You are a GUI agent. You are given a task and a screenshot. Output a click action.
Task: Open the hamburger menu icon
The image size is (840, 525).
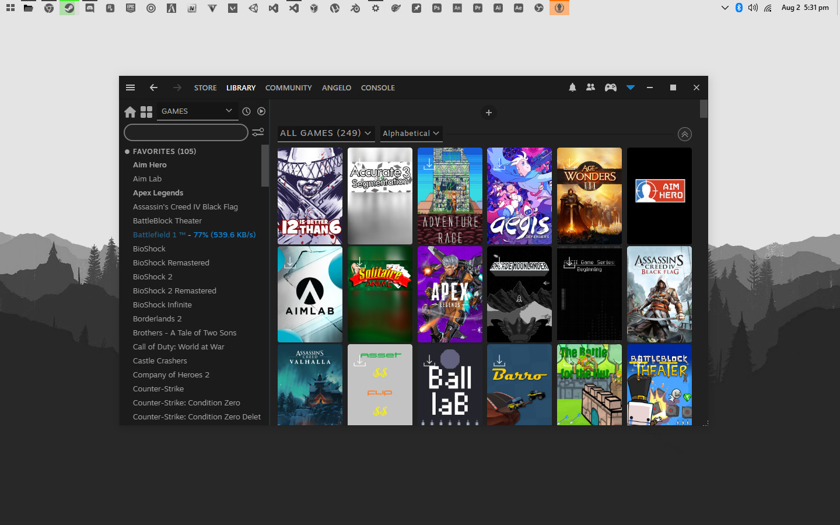click(x=130, y=87)
